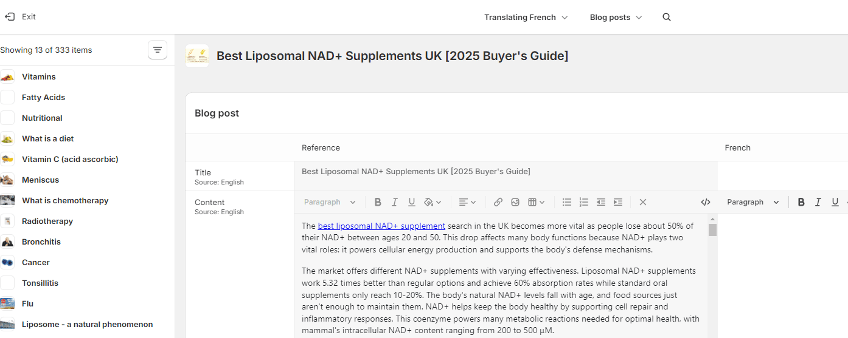This screenshot has width=848, height=338.
Task: Open the Blog posts dropdown
Action: tap(616, 17)
